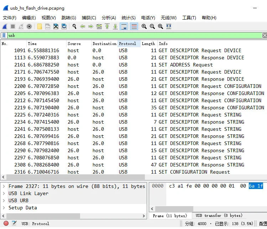
Task: Toggle packet list colorization
Action: pyautogui.click(x=134, y=26)
